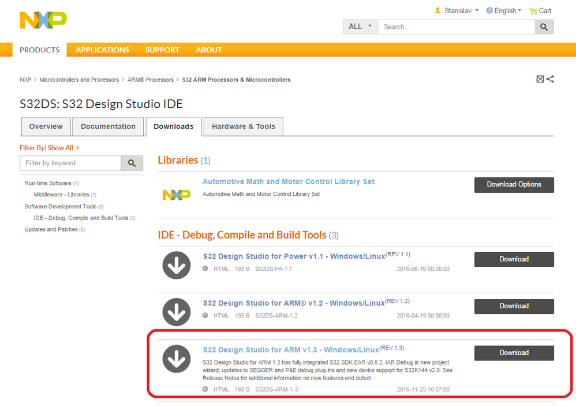Open ARM® Processors breadcrumb link
The height and width of the screenshot is (406, 576).
click(x=150, y=79)
